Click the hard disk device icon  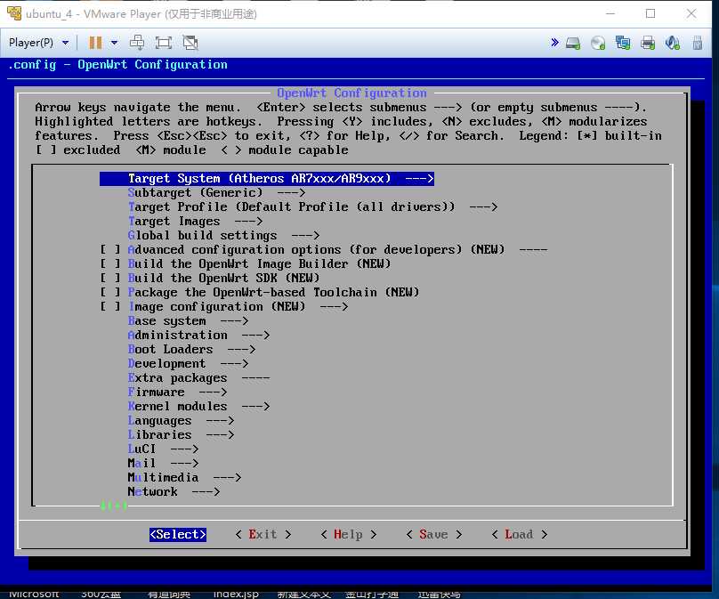pyautogui.click(x=573, y=43)
